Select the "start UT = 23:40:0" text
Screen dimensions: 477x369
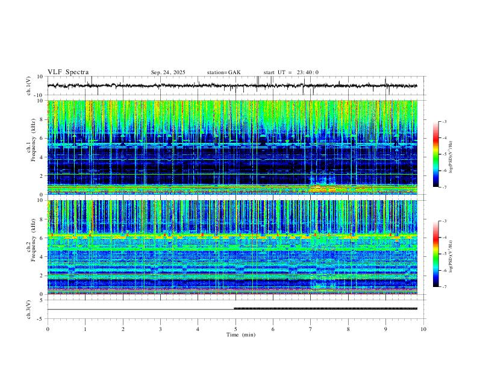point(291,72)
